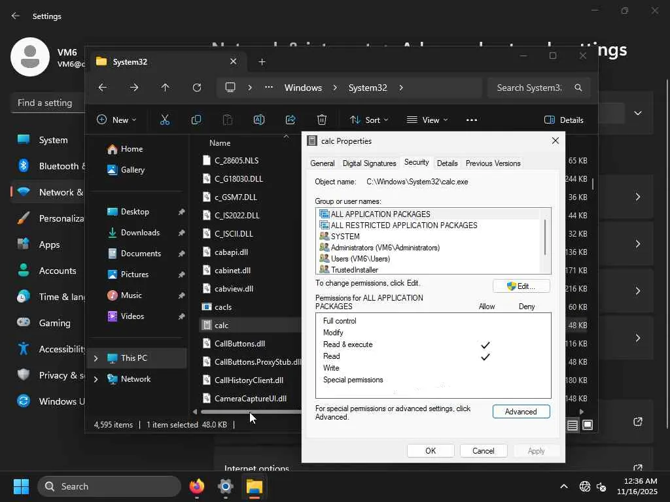670x502 pixels.
Task: Select the cacls file in the list
Action: [x=222, y=307]
